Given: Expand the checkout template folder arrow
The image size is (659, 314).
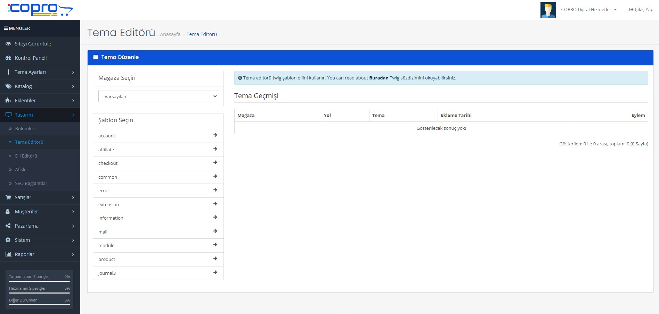Looking at the screenshot, I should pyautogui.click(x=215, y=163).
